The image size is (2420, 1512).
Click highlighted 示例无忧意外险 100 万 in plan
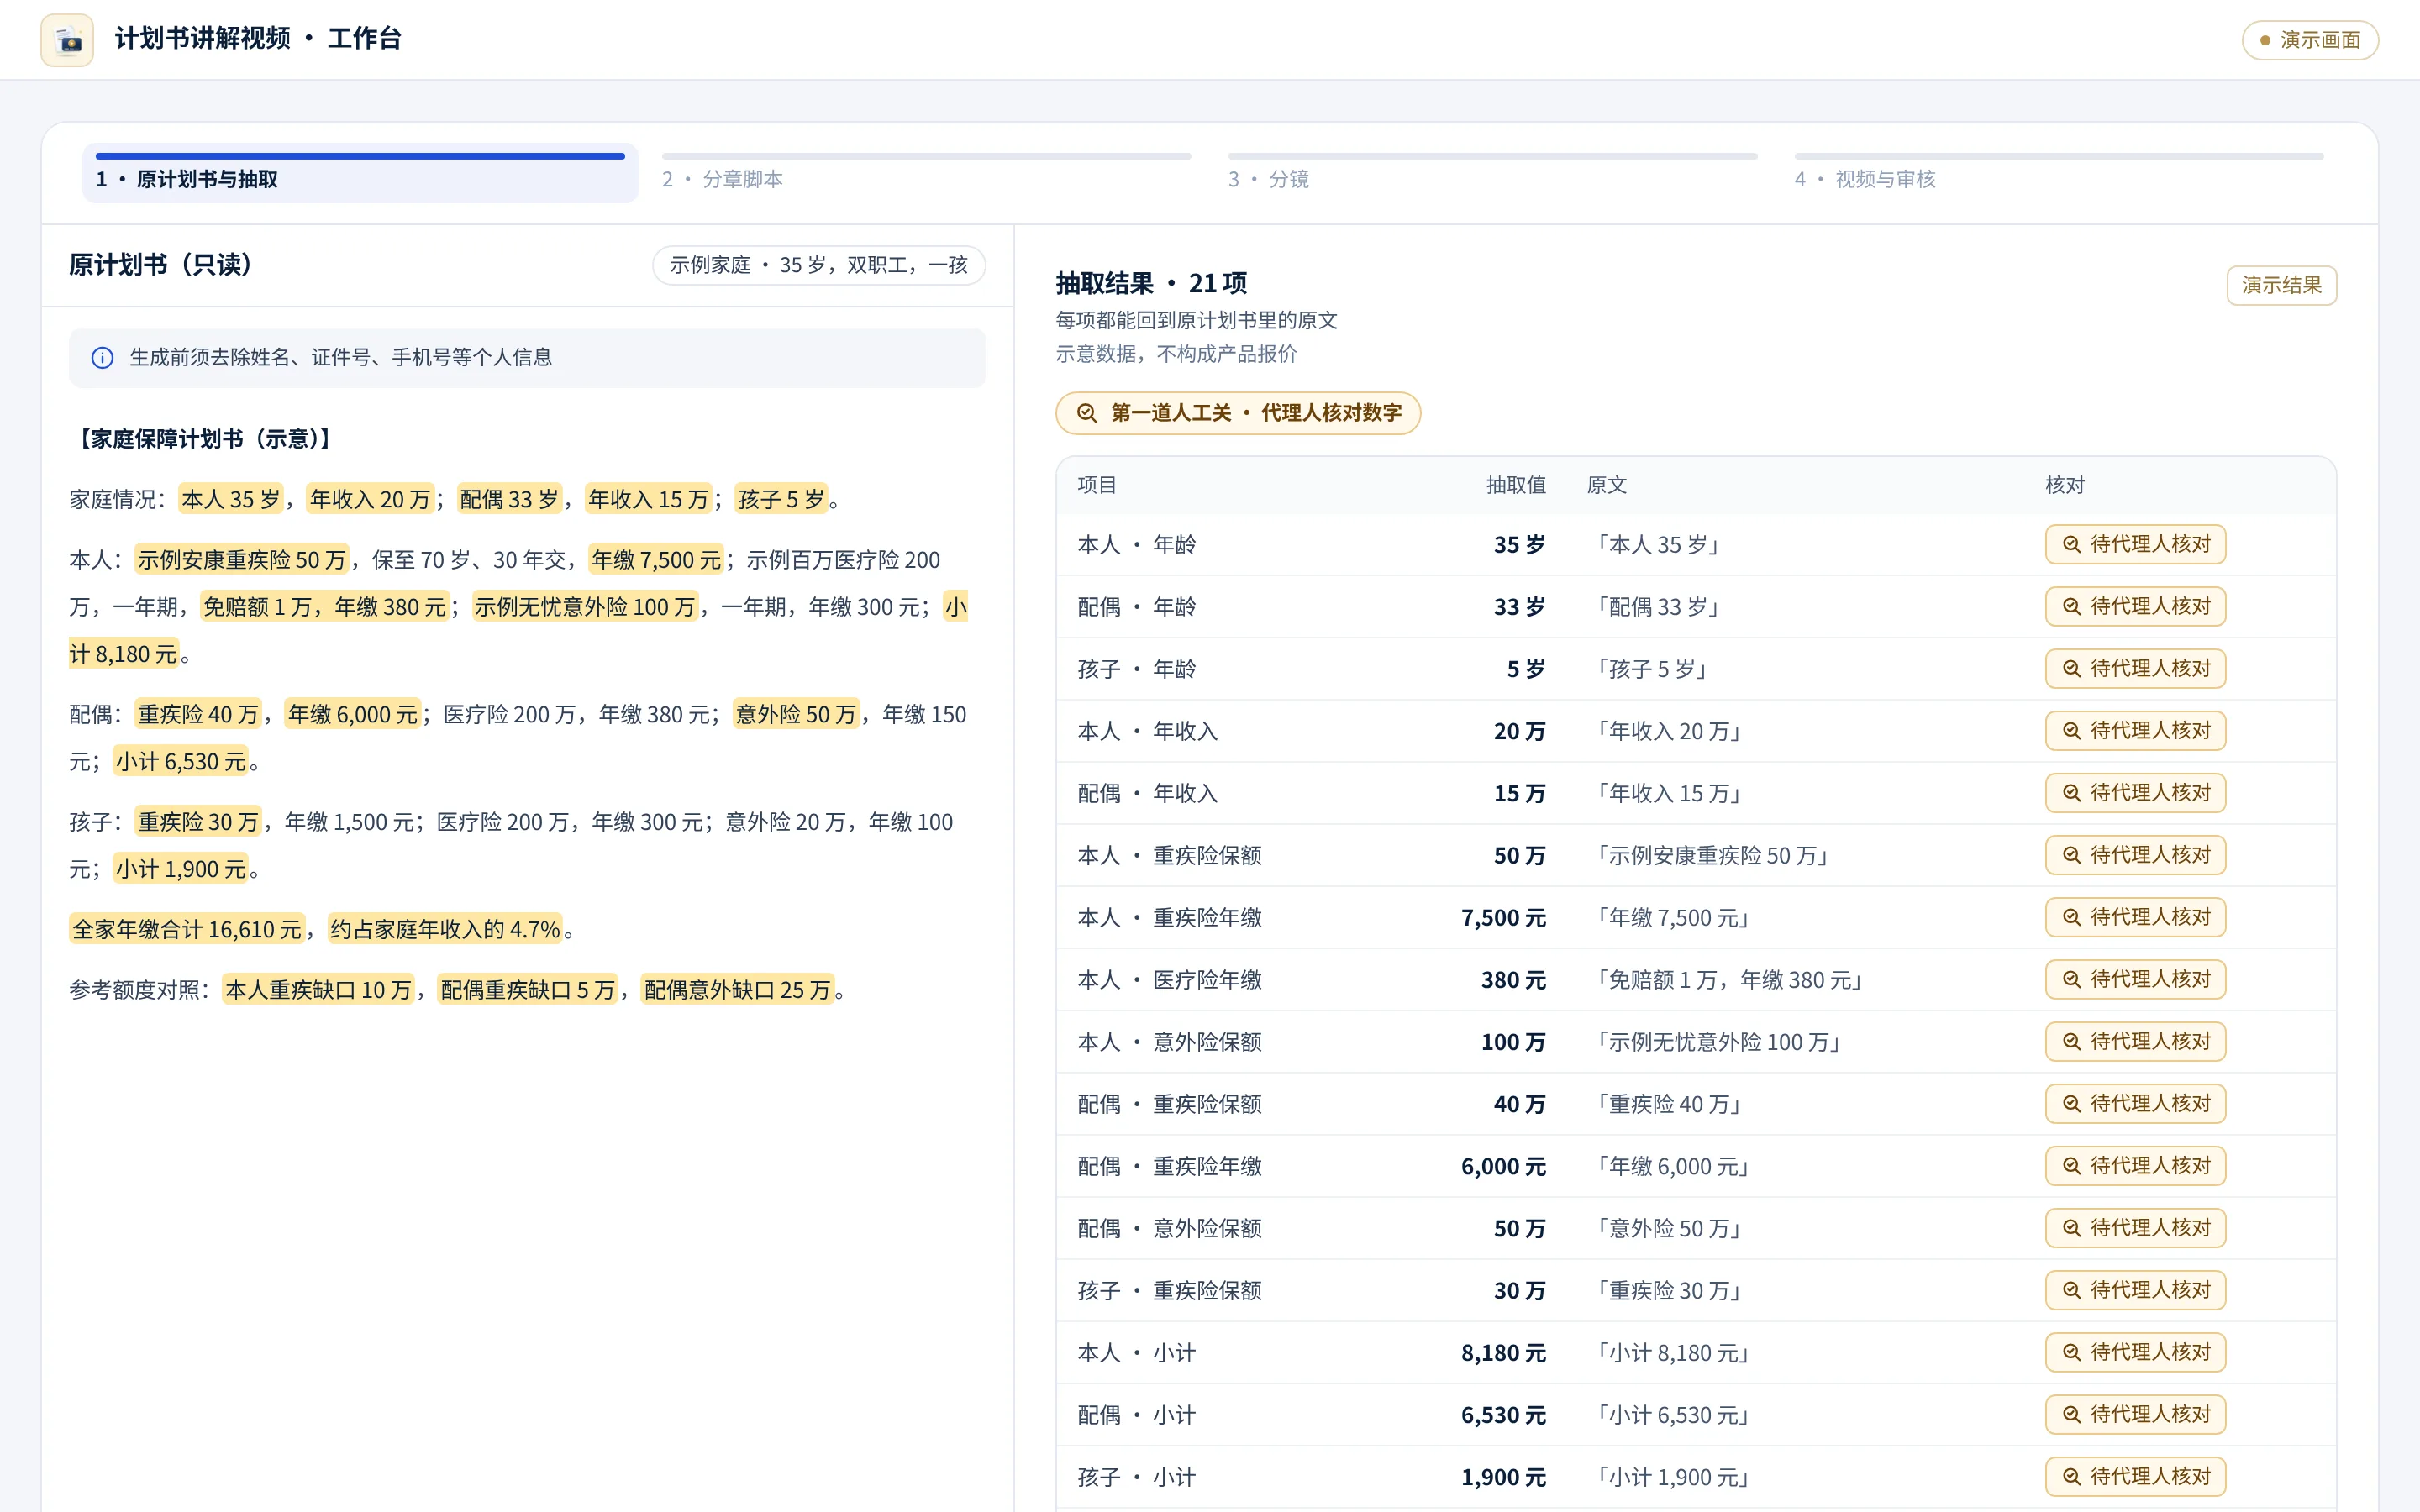(x=585, y=606)
